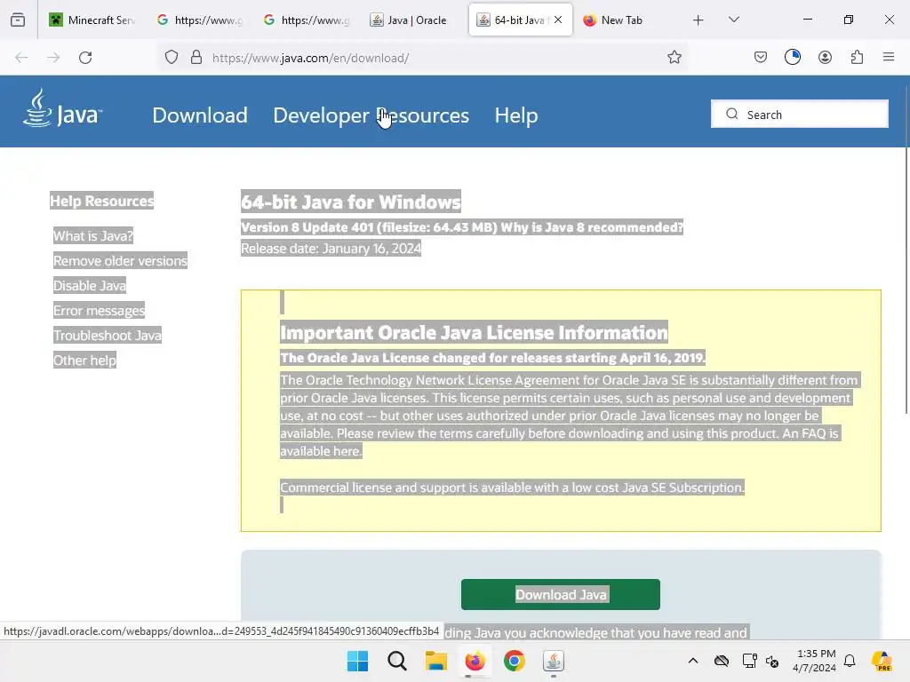Open File Explorer from taskbar
Viewport: 910px width, 682px height.
[435, 661]
